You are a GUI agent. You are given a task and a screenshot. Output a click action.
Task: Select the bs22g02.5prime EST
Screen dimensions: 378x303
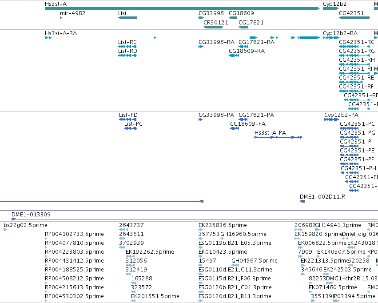tap(5, 230)
